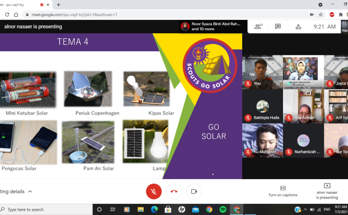Open taskbar clock showing 9:21 AM

(341, 209)
